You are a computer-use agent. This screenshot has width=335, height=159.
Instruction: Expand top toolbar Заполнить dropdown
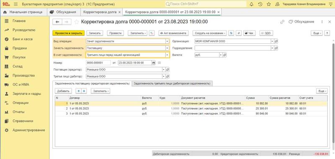coord(138,33)
